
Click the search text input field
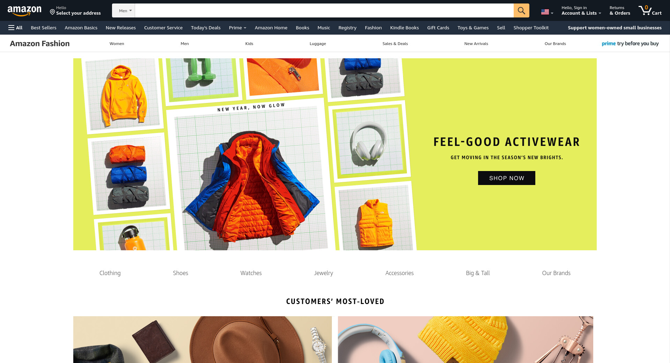(324, 10)
